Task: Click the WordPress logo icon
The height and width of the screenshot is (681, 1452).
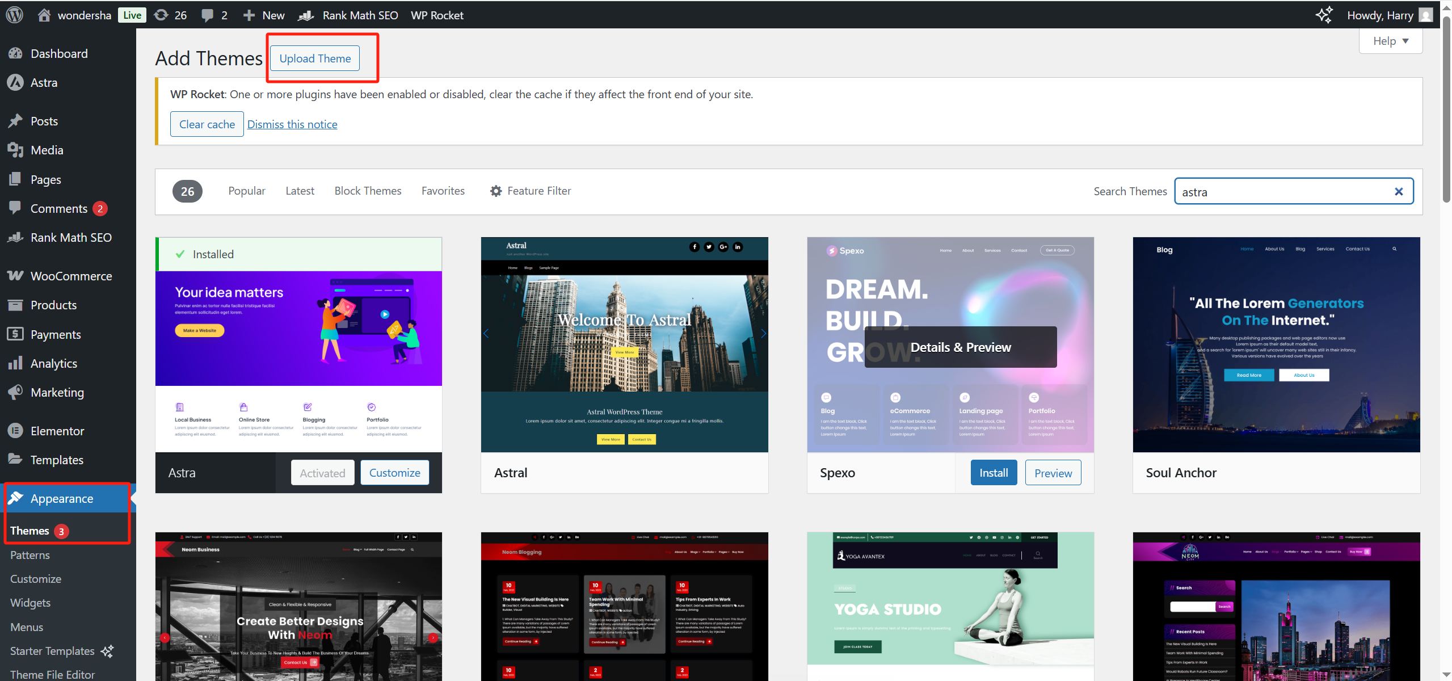Action: pyautogui.click(x=14, y=15)
